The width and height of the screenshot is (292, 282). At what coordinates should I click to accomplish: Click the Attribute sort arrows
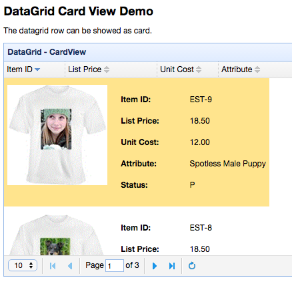point(257,69)
